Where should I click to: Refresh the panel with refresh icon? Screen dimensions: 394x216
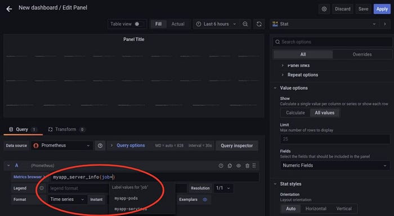[259, 24]
